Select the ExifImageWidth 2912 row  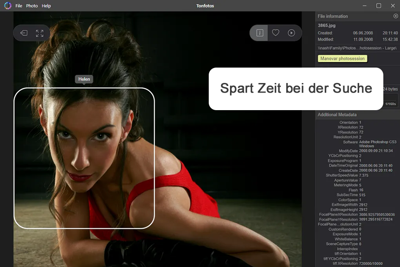(349, 205)
